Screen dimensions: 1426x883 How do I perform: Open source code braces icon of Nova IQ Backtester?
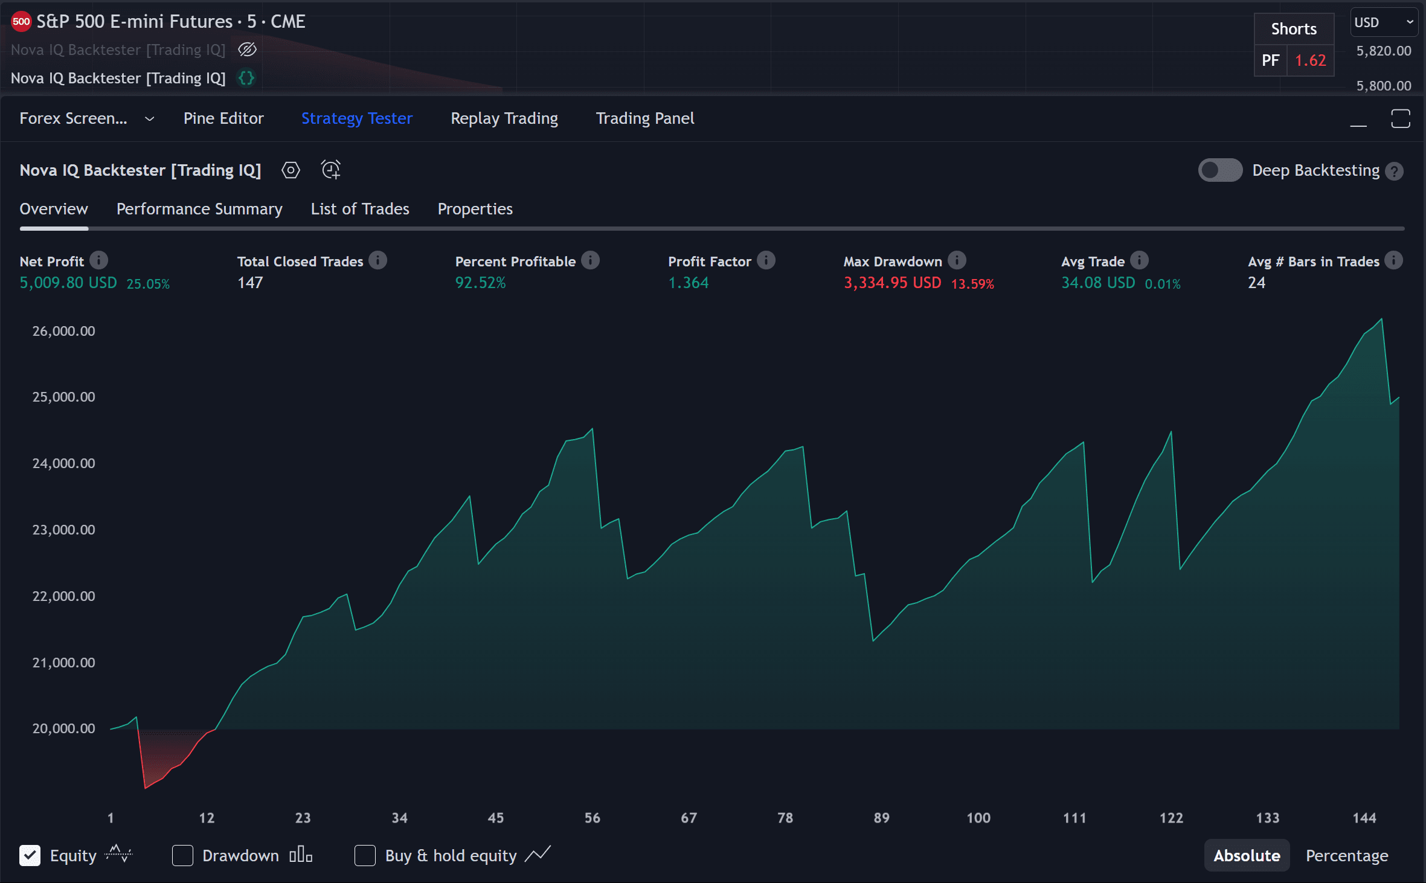click(246, 78)
